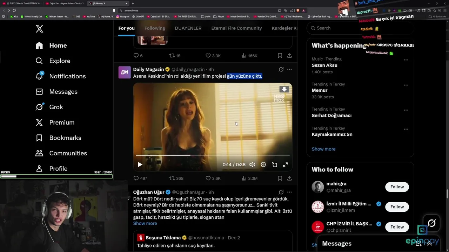
Task: Open Sezen Aksu trending topic
Action: click(x=324, y=65)
